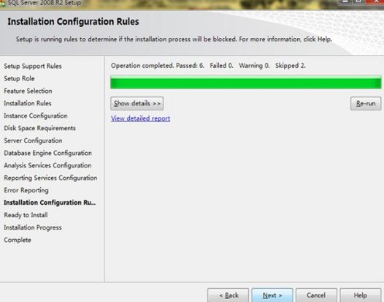Select Analysis Services Configuration step
The height and width of the screenshot is (302, 384).
point(47,165)
